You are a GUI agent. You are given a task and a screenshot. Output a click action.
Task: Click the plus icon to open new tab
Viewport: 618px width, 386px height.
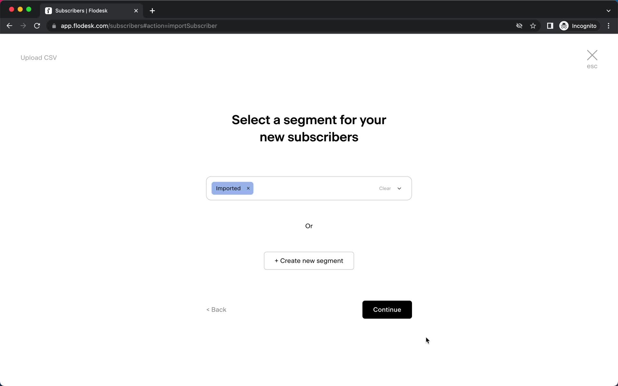[x=153, y=10]
